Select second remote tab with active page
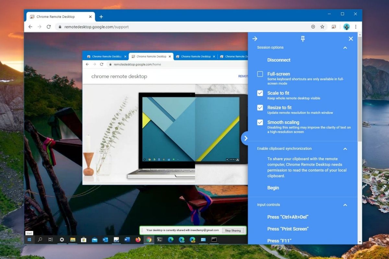This screenshot has width=389, height=259. point(151,56)
